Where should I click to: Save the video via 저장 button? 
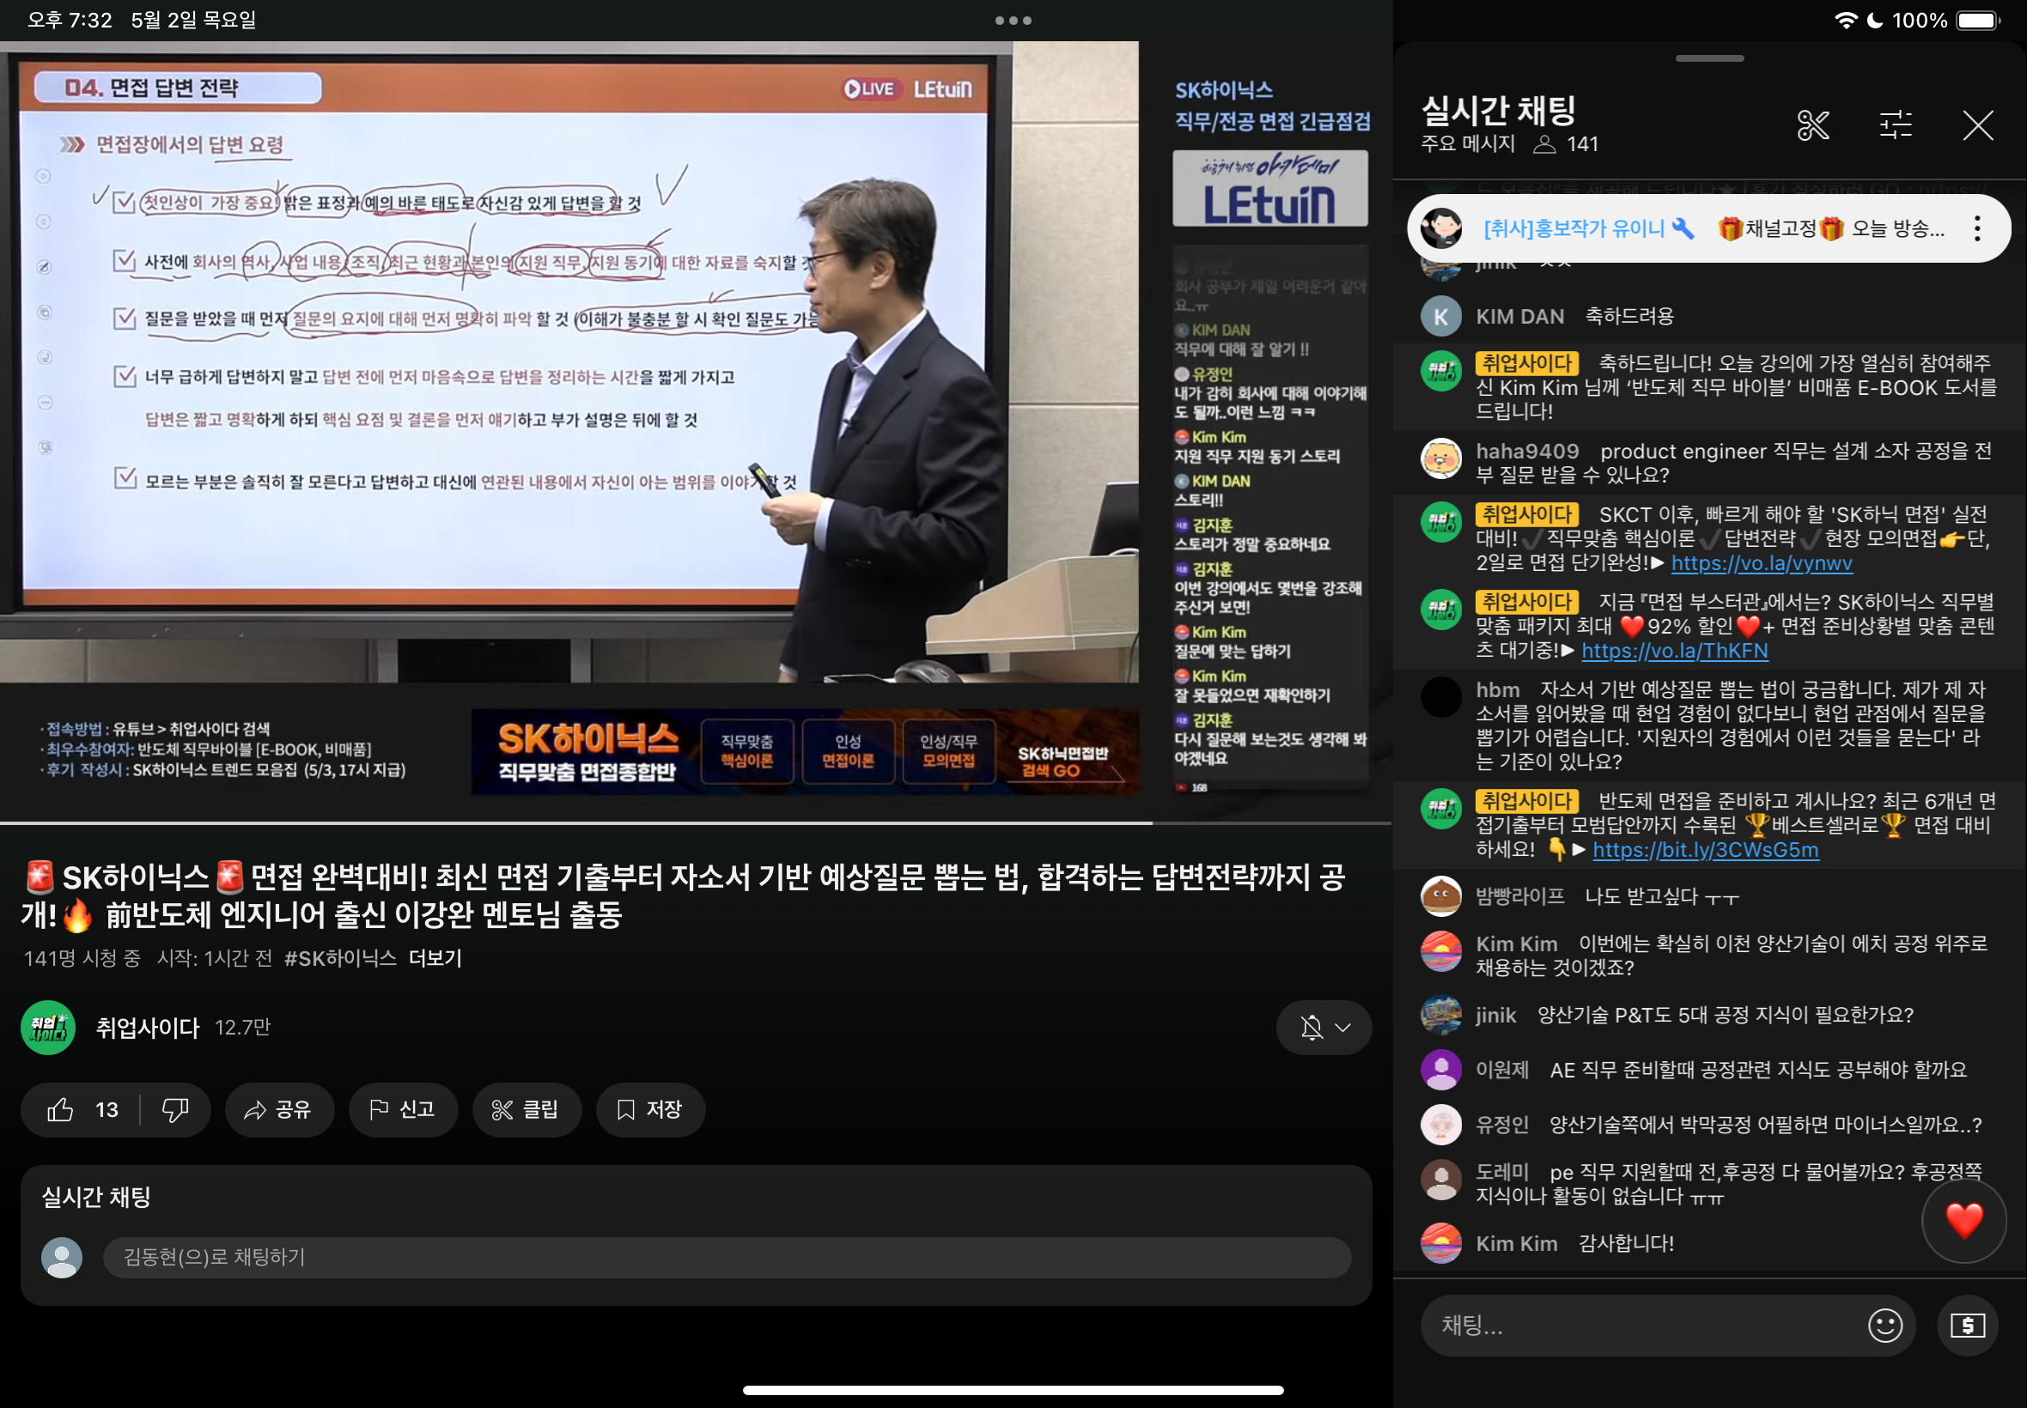[649, 1110]
